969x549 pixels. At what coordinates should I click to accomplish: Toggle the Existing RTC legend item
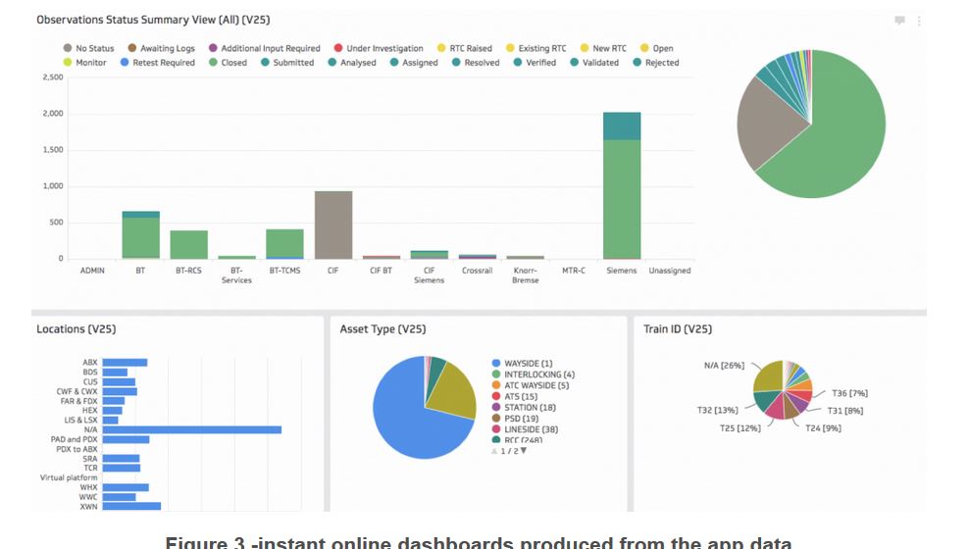(536, 48)
